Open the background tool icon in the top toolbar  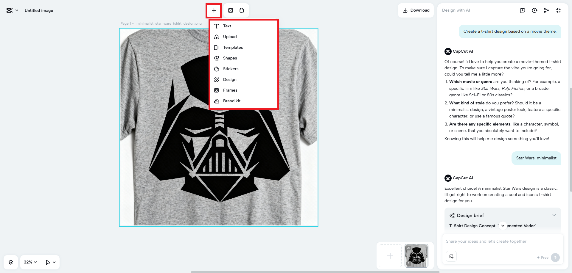click(x=231, y=10)
